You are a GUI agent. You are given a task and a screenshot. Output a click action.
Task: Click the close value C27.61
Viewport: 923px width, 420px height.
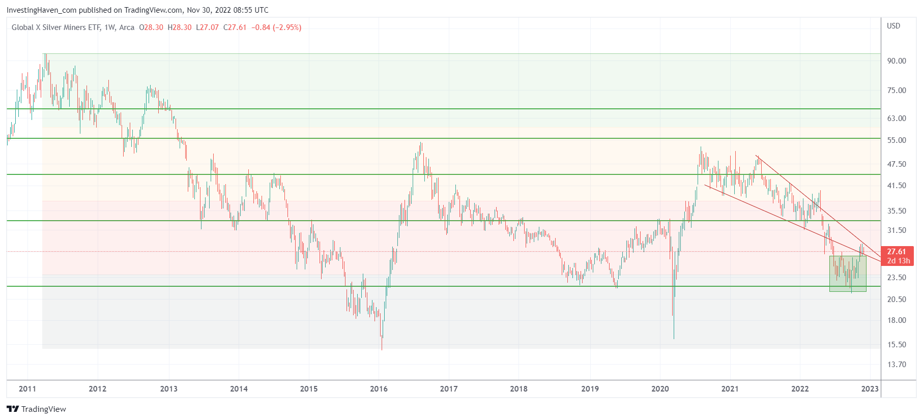coord(235,27)
